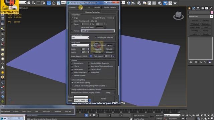Switch to the Render Elements tab
Image resolution: width=214 pixels, height=120 pixels.
pyautogui.click(x=110, y=7)
